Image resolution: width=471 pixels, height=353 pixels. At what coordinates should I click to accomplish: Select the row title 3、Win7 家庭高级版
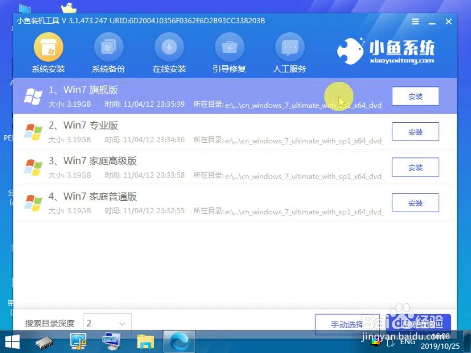point(93,161)
